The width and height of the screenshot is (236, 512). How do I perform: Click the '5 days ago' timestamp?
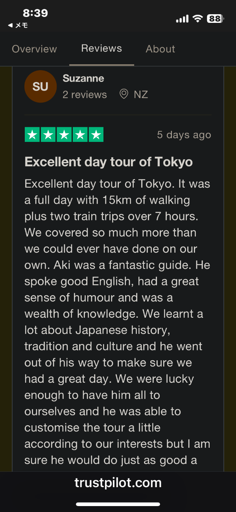pos(184,135)
